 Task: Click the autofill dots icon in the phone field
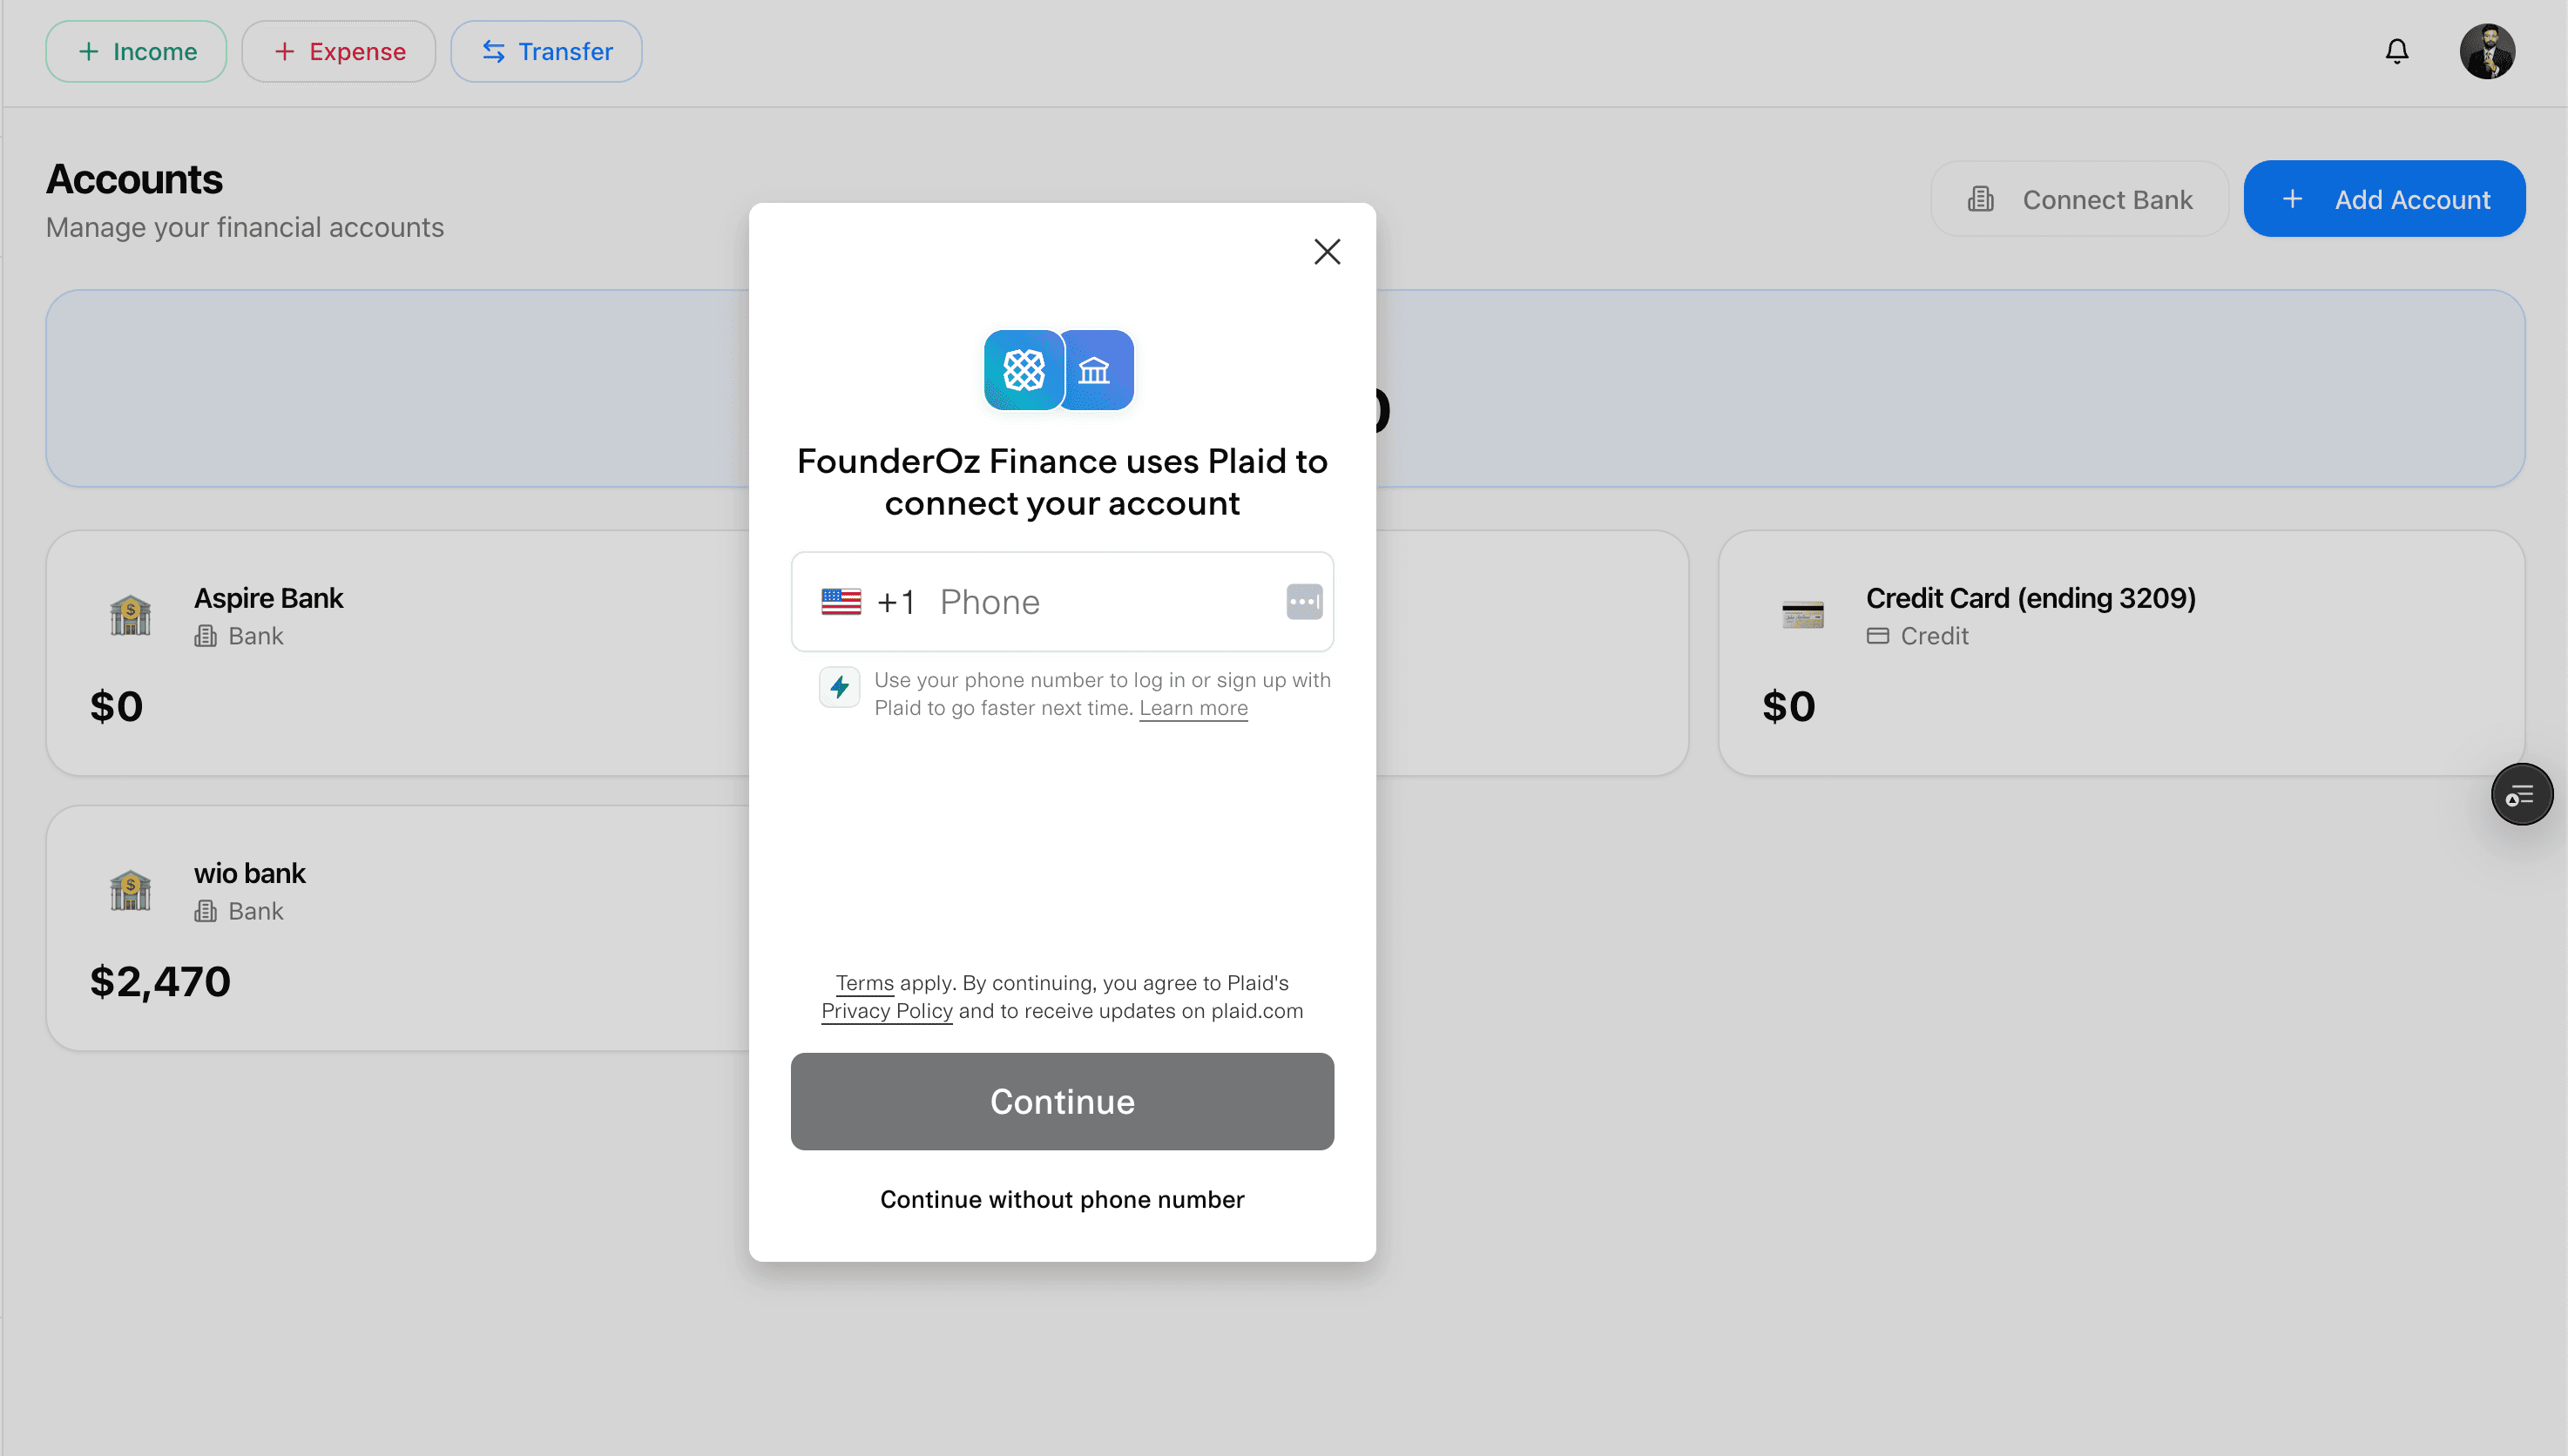coord(1303,601)
